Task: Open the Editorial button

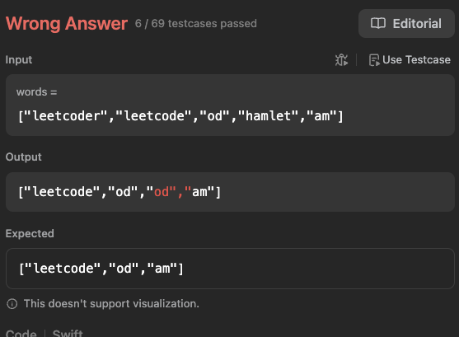Action: pos(406,23)
